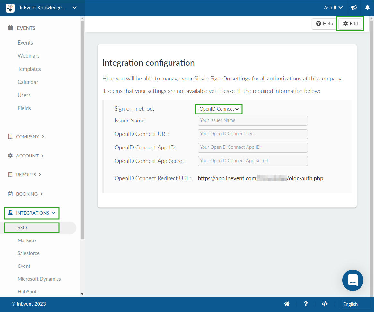Open the HubSpot integration

(x=27, y=292)
